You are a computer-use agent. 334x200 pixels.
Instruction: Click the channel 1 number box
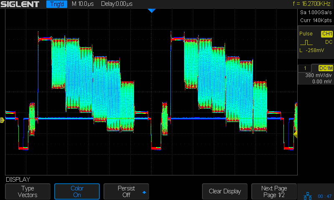(305, 68)
